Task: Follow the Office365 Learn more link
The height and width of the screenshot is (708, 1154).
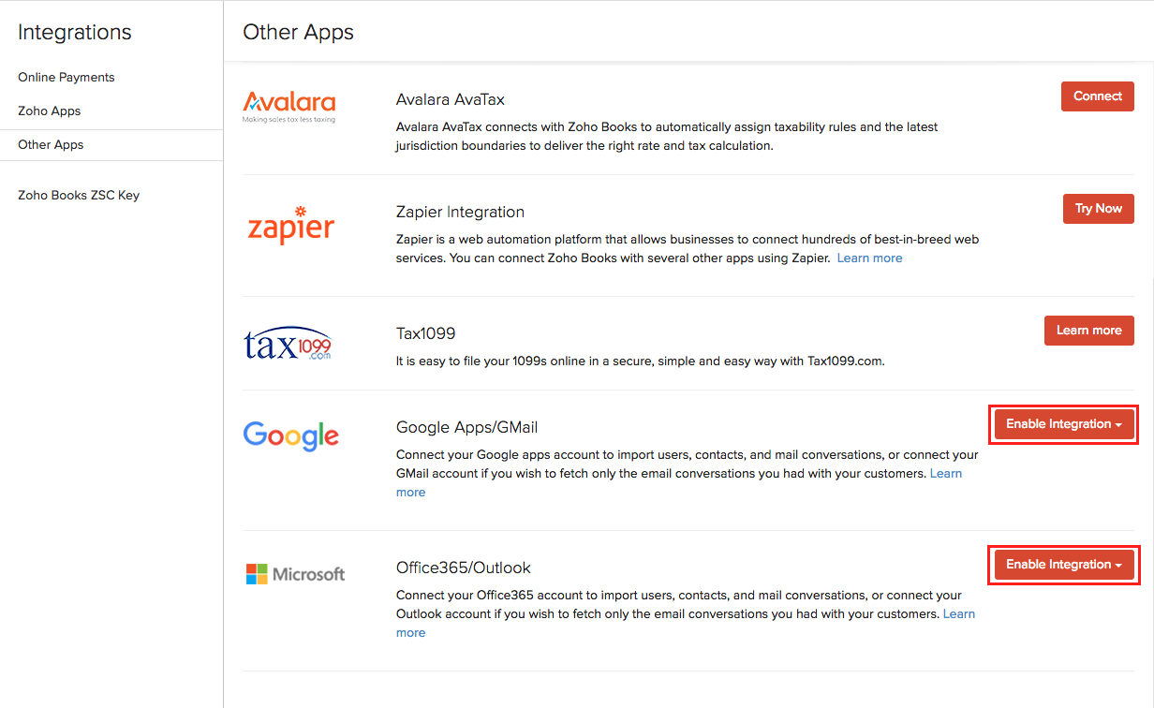Action: (x=958, y=613)
